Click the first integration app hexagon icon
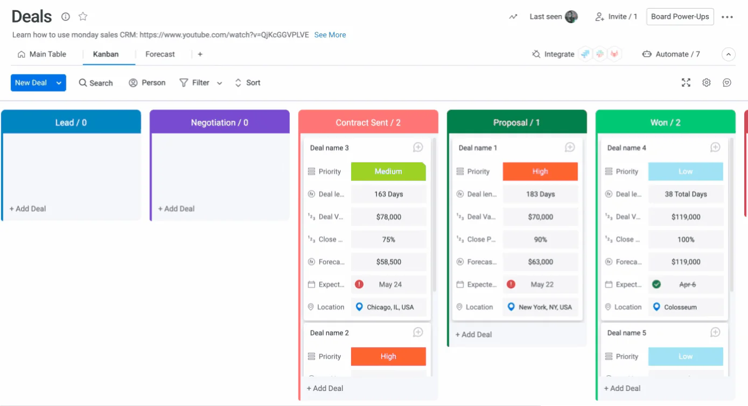748x406 pixels. 585,54
